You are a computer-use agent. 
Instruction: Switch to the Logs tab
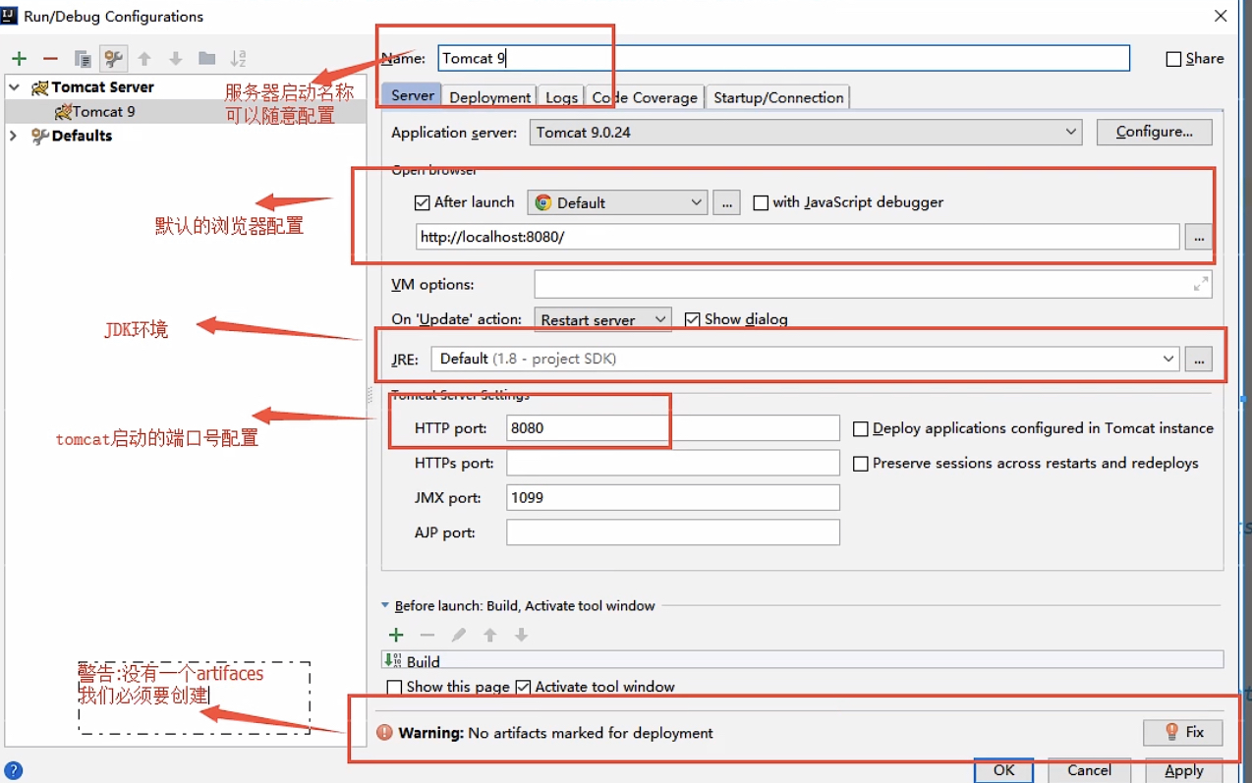561,97
